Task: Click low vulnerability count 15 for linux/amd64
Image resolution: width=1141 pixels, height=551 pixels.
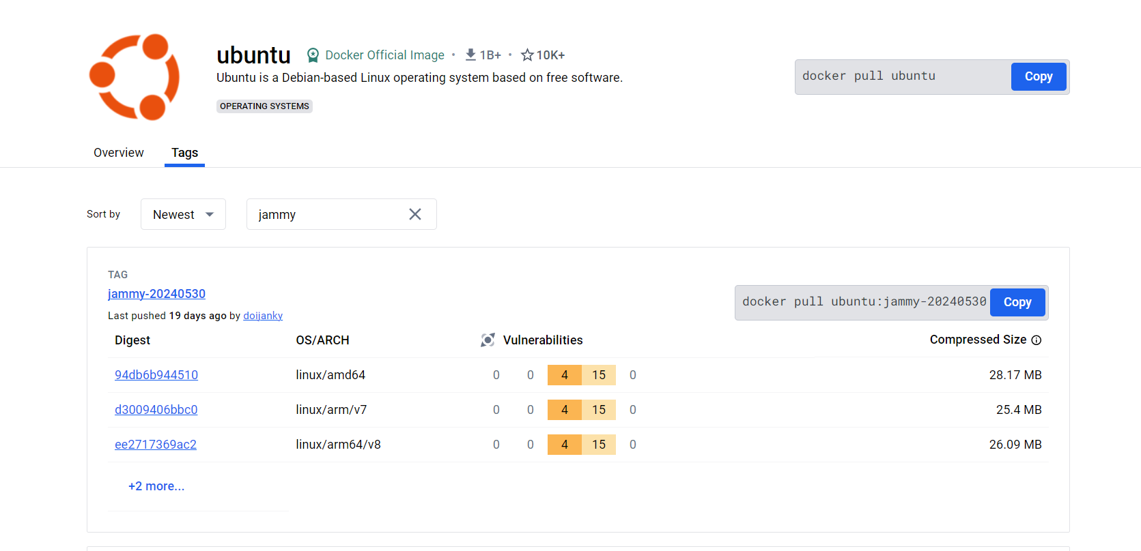Action: (x=599, y=375)
